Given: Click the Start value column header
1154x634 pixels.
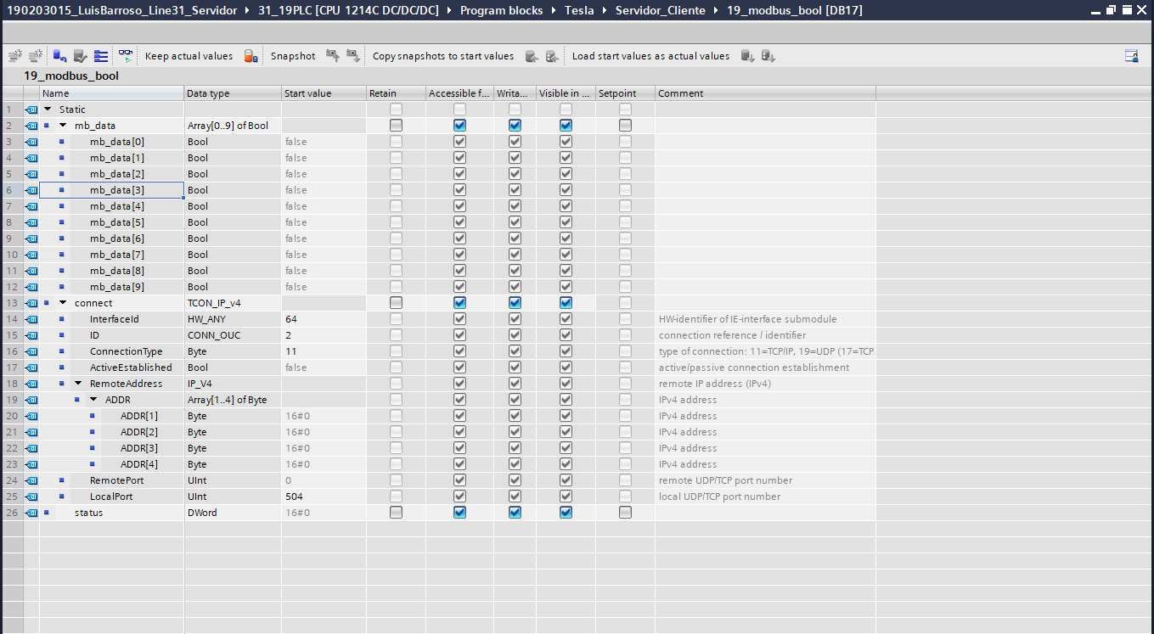Looking at the screenshot, I should [x=324, y=93].
